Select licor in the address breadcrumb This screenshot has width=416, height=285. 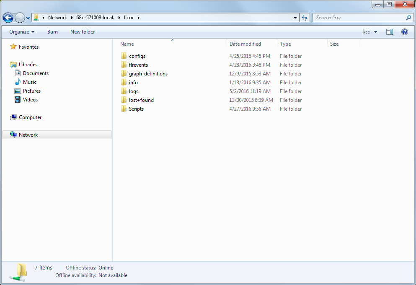[x=129, y=18]
